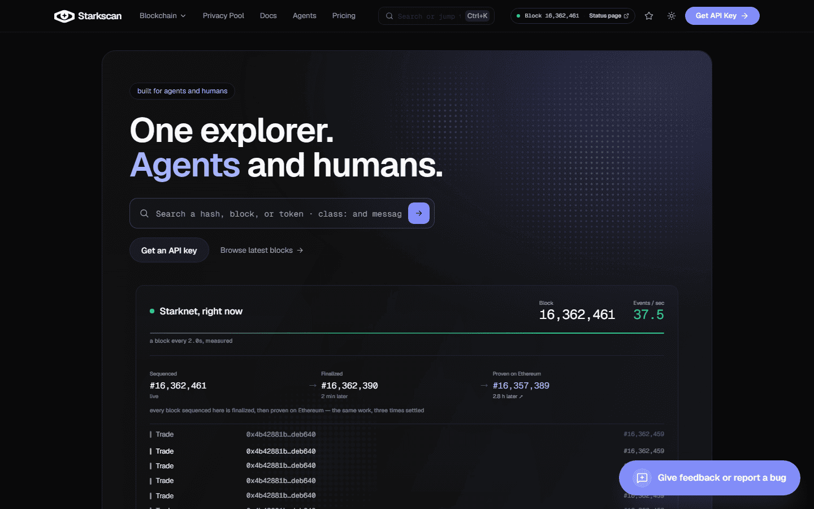Click the "Starknet, right now" heading
Image resolution: width=814 pixels, height=509 pixels.
(201, 311)
